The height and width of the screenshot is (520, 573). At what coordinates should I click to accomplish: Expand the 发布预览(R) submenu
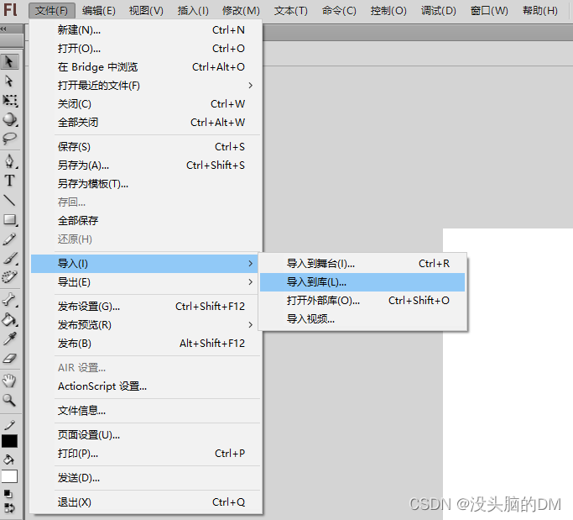pos(146,325)
